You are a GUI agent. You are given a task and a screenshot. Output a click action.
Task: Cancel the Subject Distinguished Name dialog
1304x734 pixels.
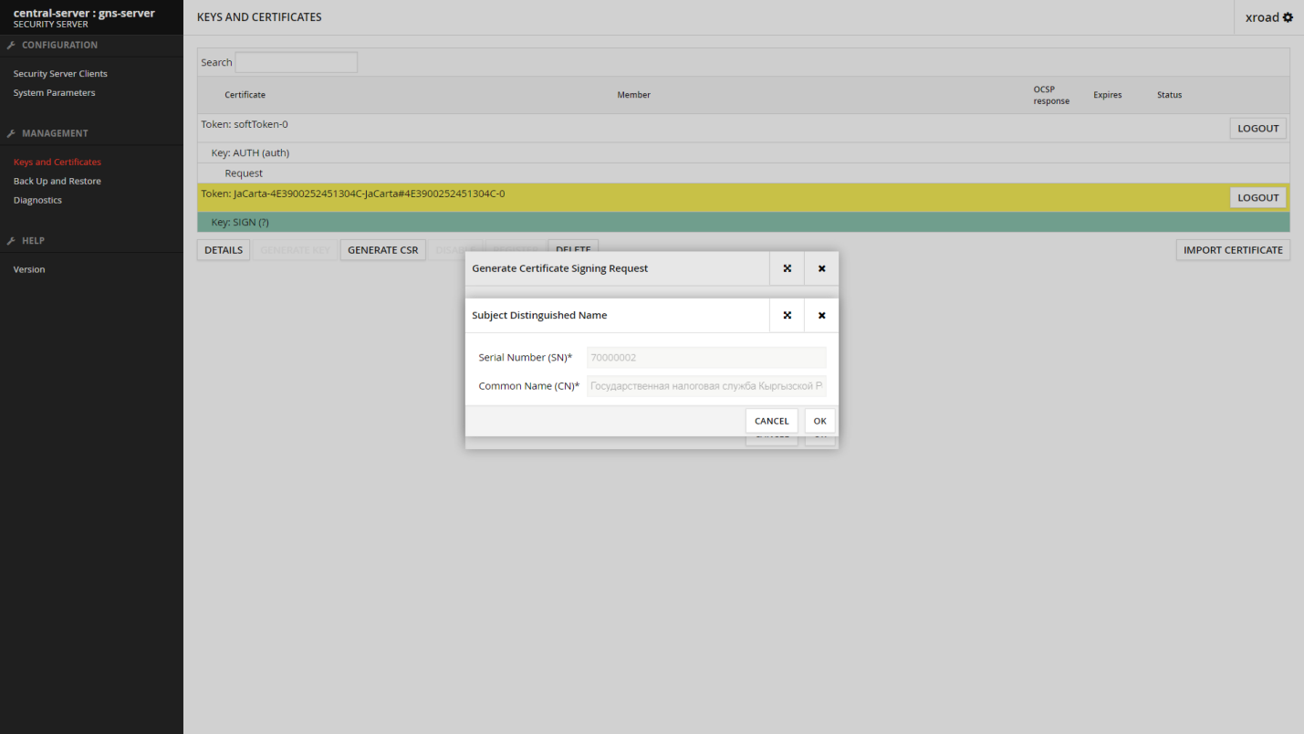[771, 421]
